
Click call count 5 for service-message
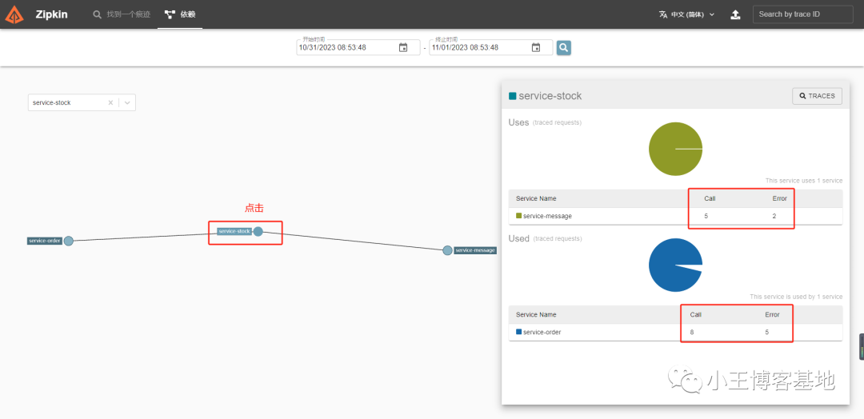(706, 217)
